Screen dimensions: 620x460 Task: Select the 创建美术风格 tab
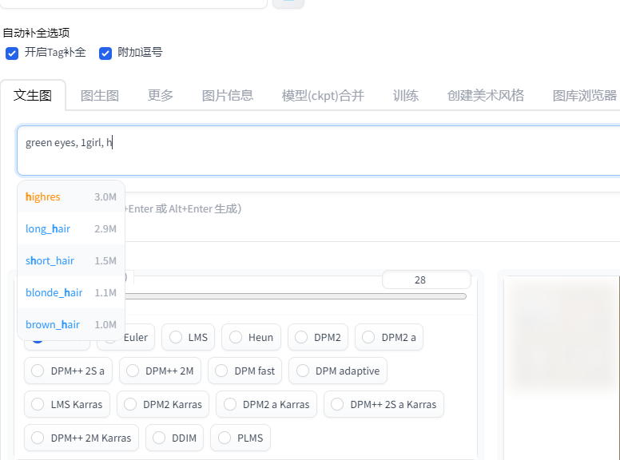486,95
